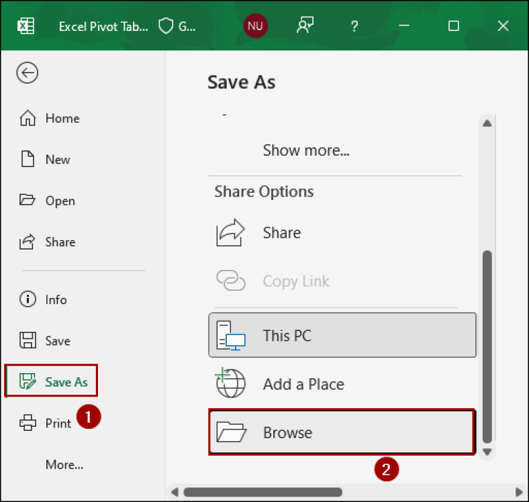Click the Save floppy disk icon

[28, 340]
